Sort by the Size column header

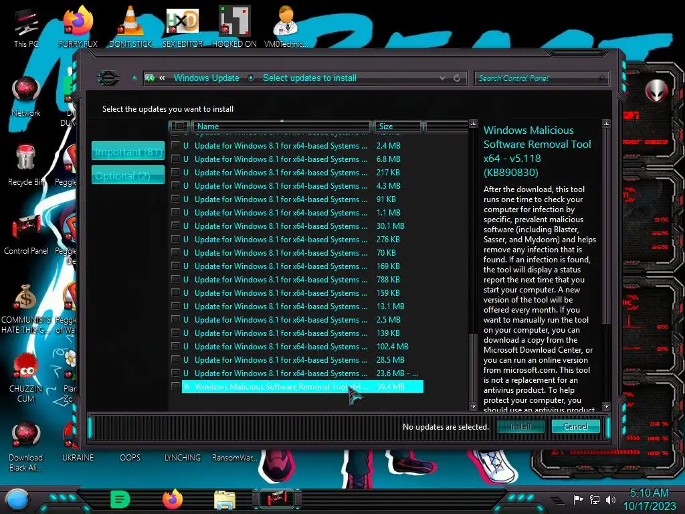click(x=397, y=126)
